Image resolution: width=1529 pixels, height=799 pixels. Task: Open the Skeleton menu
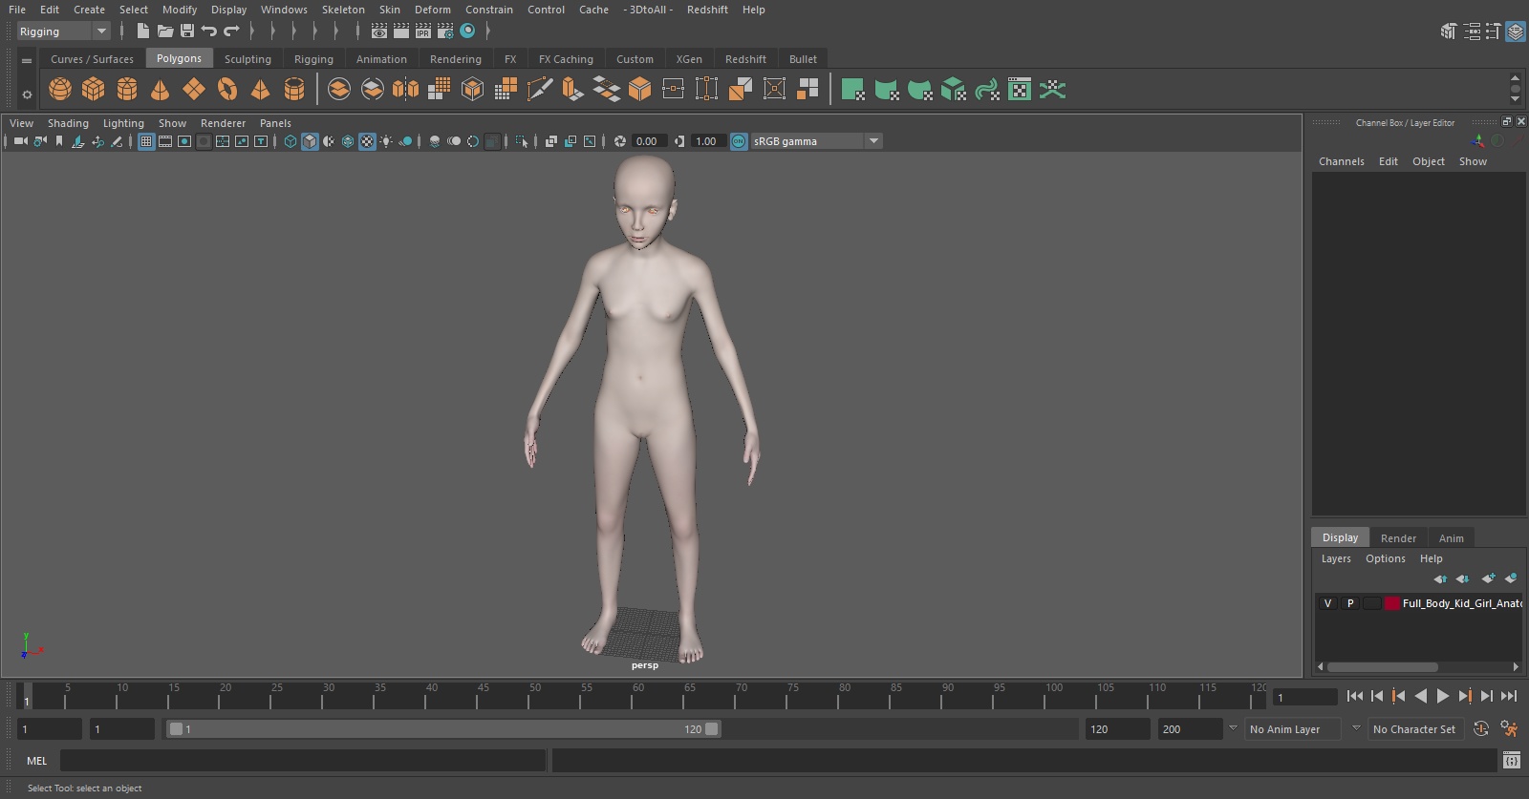pos(343,10)
